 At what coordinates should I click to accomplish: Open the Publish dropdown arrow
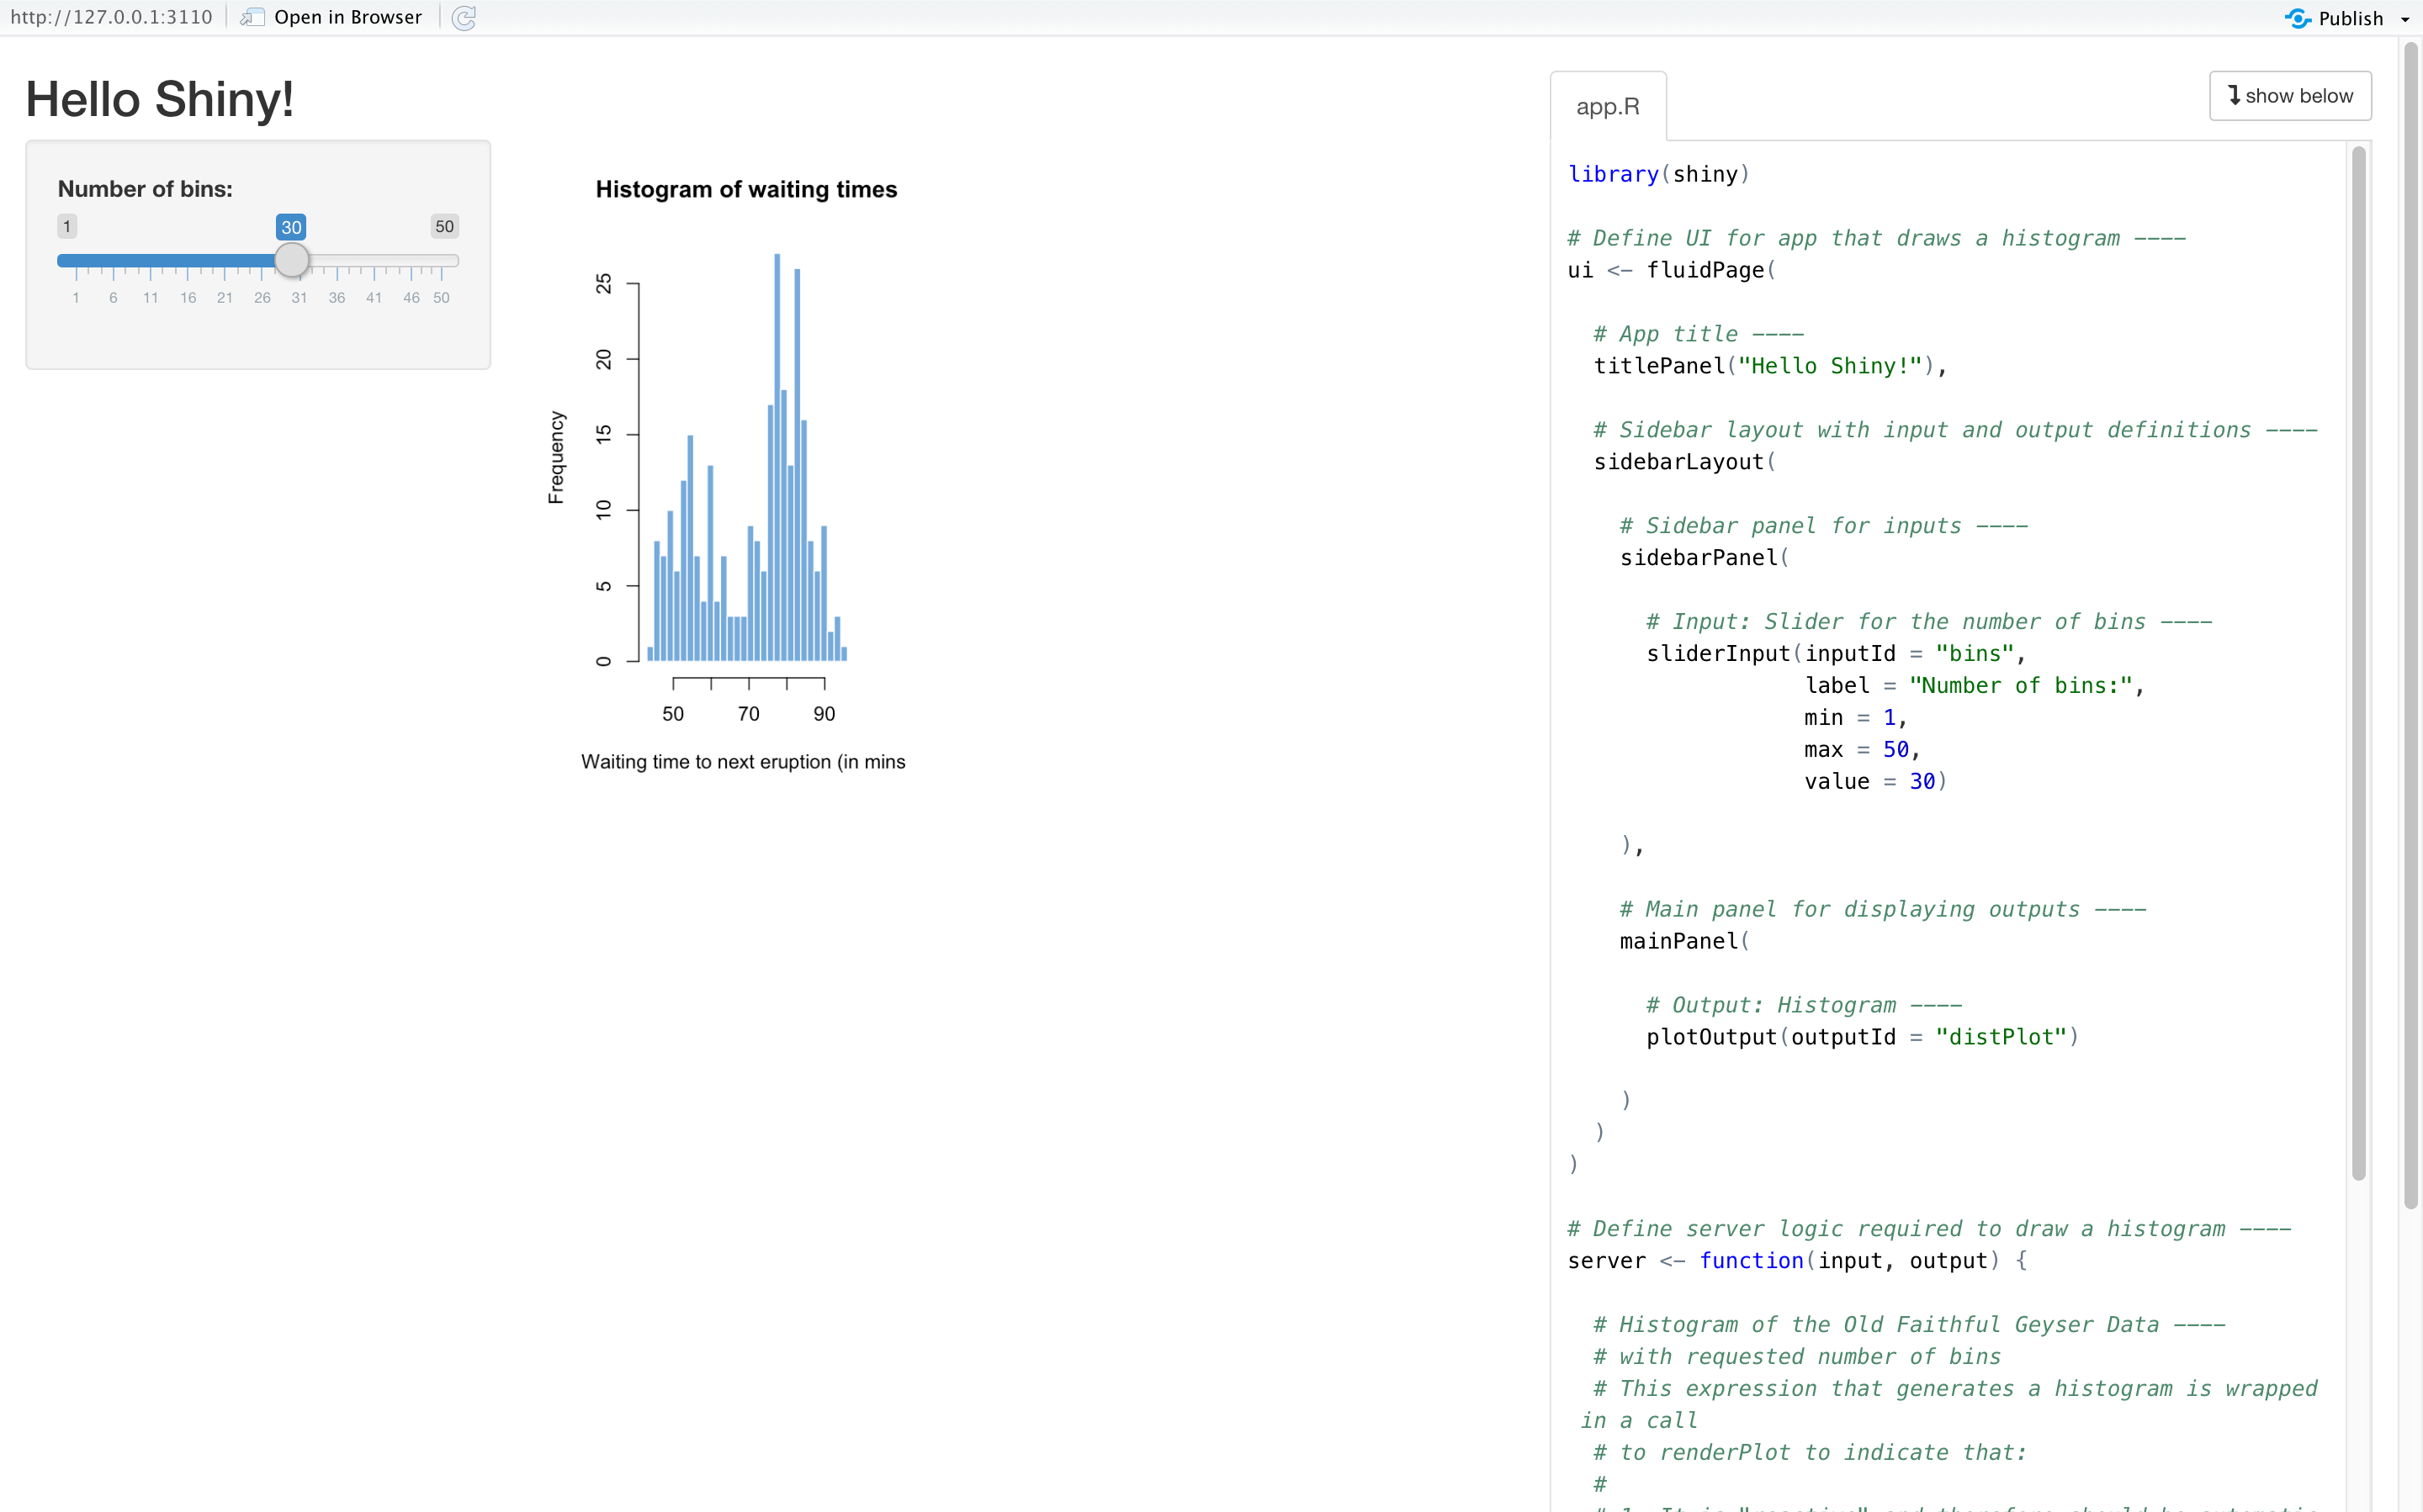(x=2405, y=20)
